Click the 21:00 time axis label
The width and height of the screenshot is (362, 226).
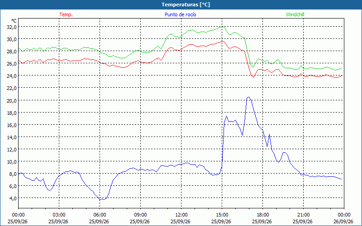click(303, 215)
